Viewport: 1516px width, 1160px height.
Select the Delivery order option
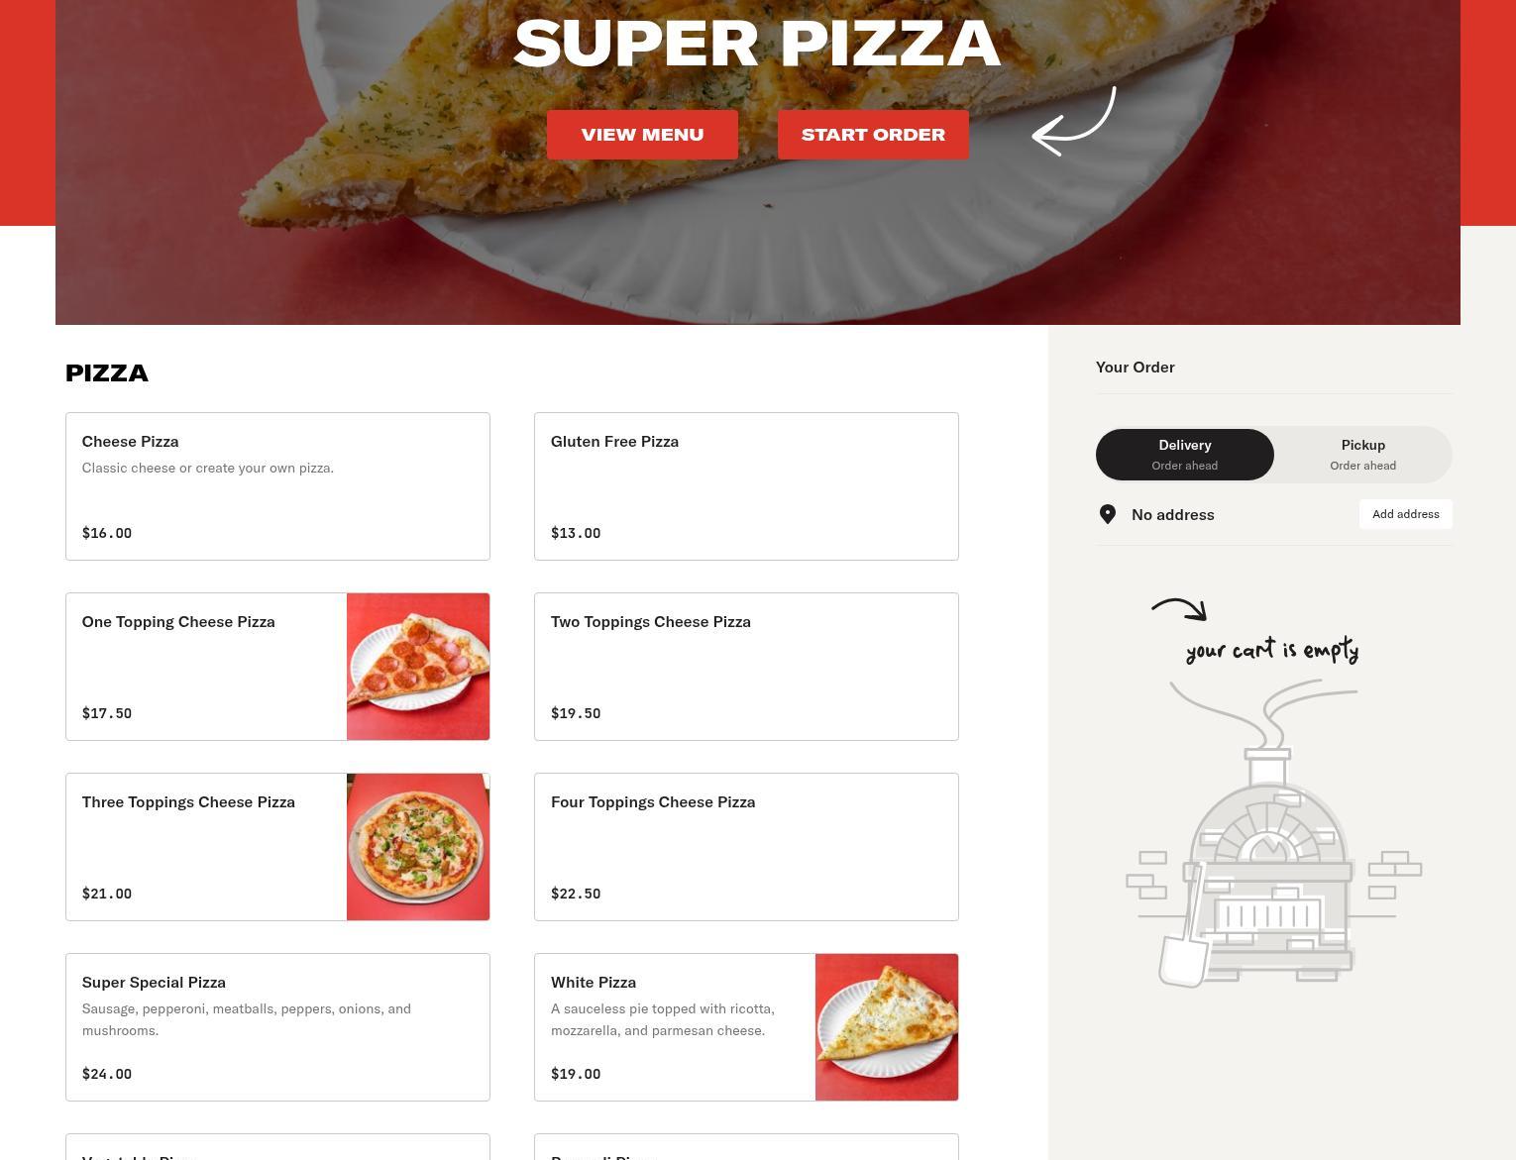[x=1185, y=455]
